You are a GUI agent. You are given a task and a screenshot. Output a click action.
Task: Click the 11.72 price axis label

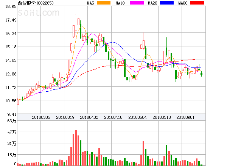pyautogui.click(x=11, y=88)
